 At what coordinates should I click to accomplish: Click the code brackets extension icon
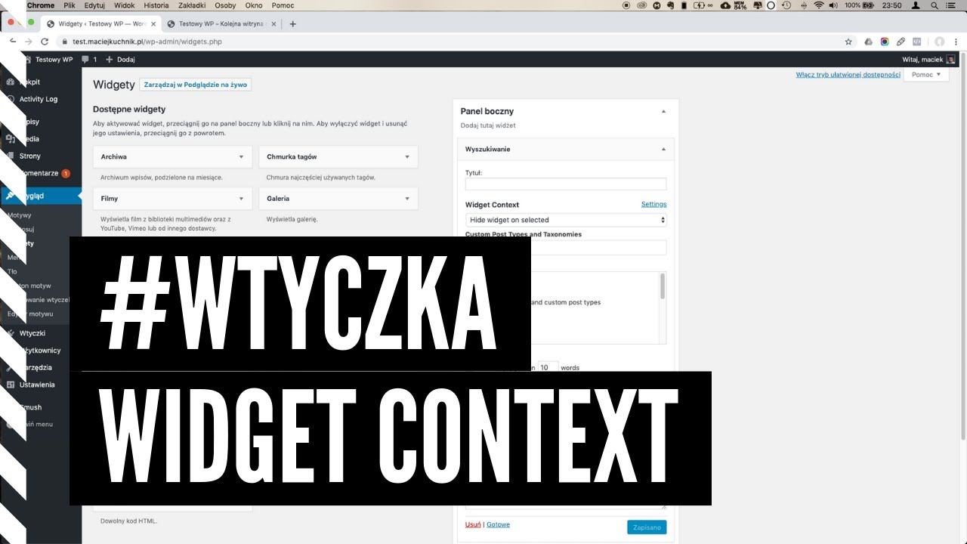coord(917,42)
